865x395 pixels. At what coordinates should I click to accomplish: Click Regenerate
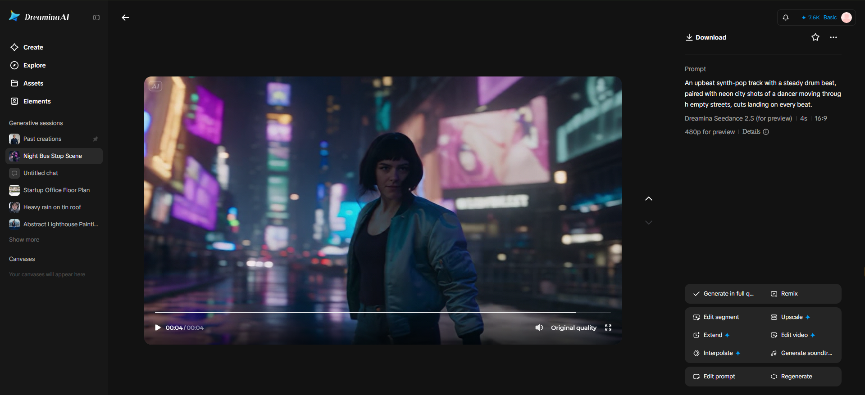coord(792,377)
